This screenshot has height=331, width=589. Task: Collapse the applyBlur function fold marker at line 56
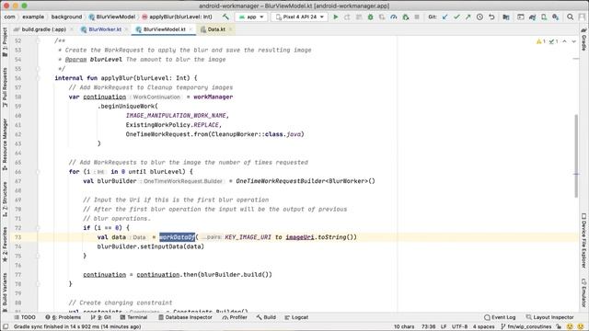[x=38, y=78]
